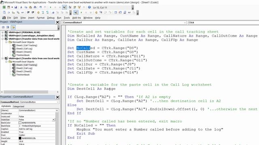259x145 pixels.
Task: Click the BackColor white color swatch
Action: 20,122
